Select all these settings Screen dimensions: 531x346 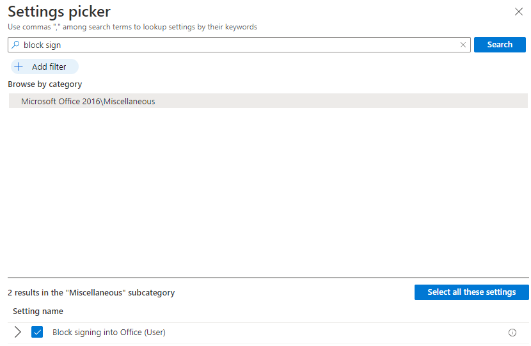472,292
